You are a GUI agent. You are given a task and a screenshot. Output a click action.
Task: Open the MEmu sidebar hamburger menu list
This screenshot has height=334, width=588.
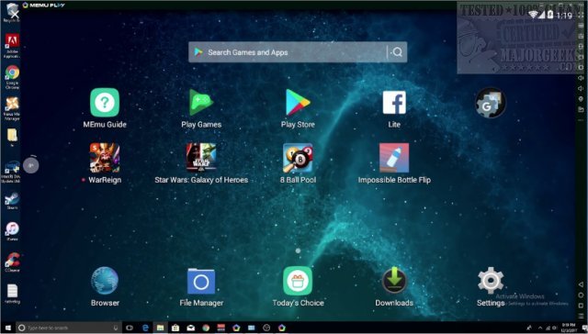581,316
